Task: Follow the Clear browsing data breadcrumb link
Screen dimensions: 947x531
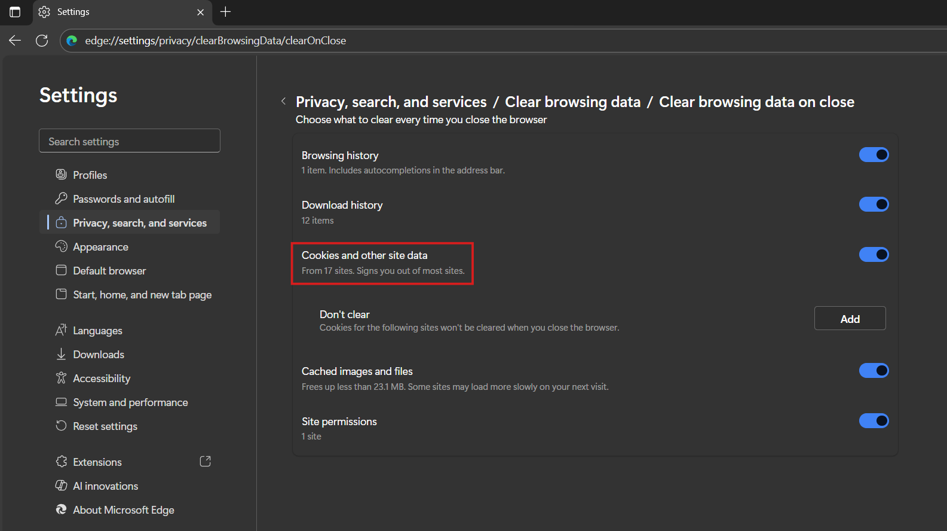Action: click(572, 102)
